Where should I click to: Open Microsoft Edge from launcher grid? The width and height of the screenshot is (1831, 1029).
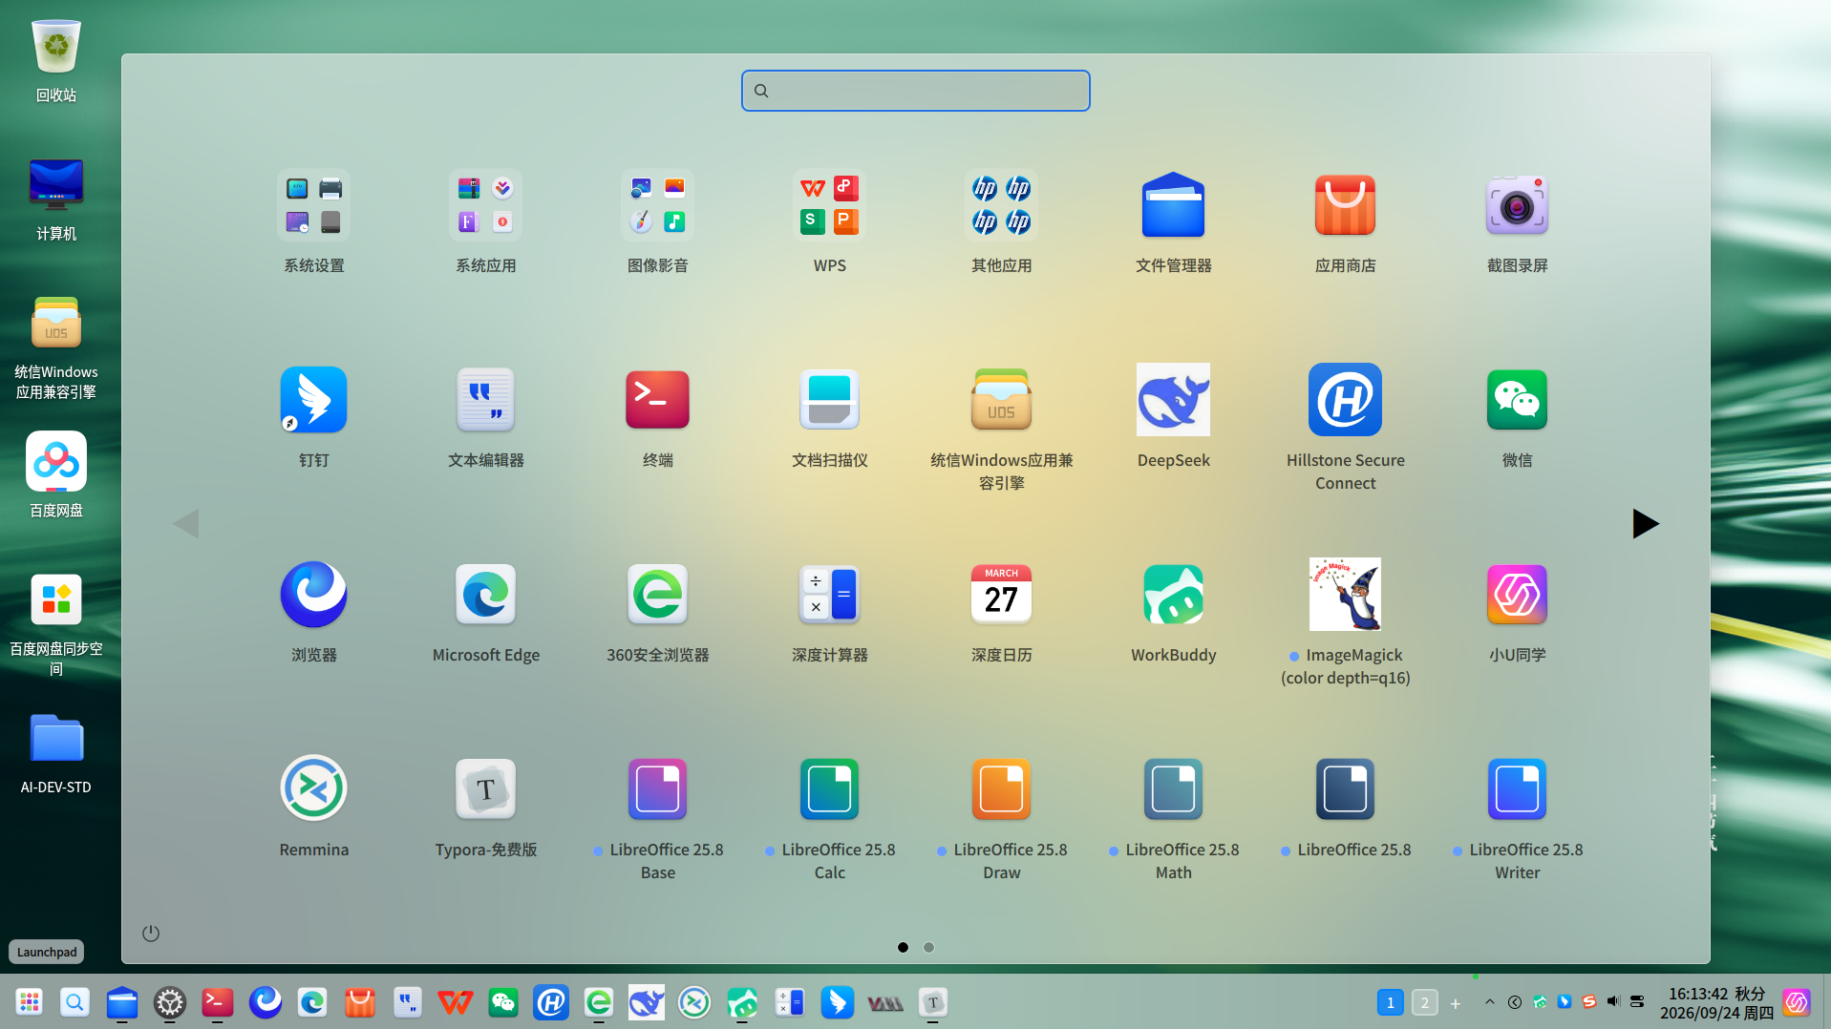(x=485, y=595)
